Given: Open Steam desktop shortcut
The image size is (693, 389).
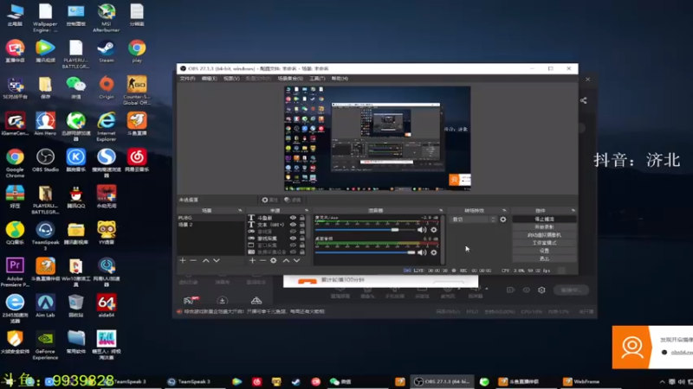Looking at the screenshot, I should pyautogui.click(x=106, y=51).
